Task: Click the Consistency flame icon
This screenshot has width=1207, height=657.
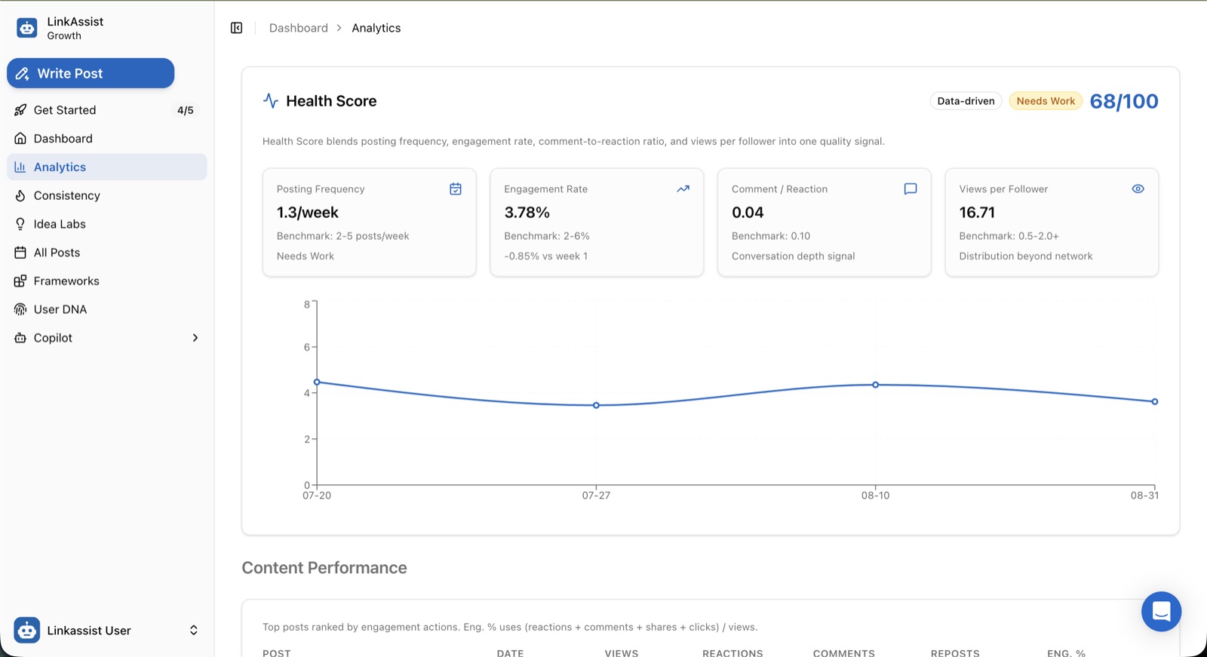Action: click(x=20, y=195)
